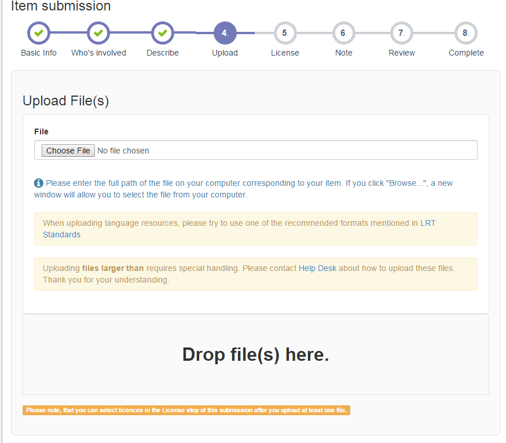
Task: Open step 7 Review circle
Action: click(401, 34)
